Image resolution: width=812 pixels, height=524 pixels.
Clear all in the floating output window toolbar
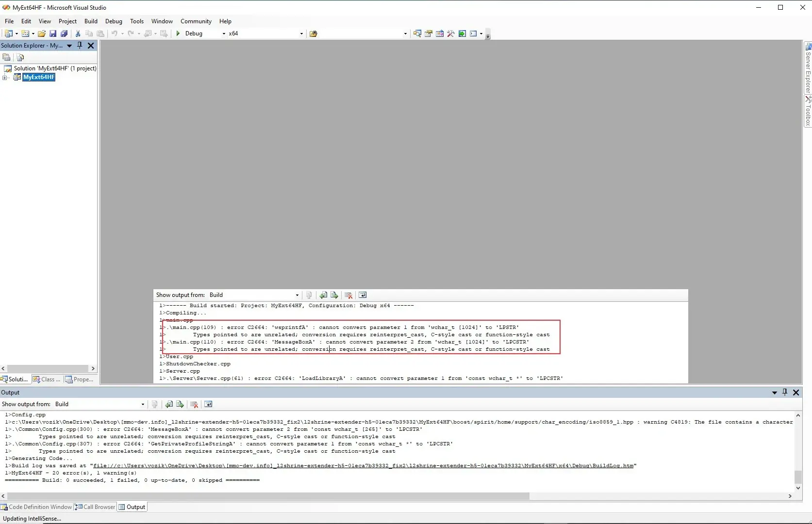coord(348,295)
